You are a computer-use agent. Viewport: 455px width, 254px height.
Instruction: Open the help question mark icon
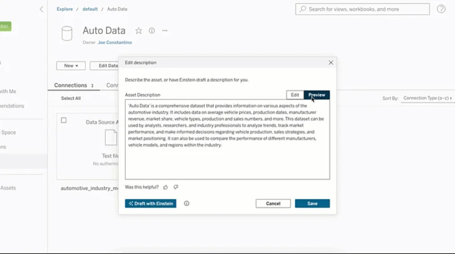tap(441, 9)
